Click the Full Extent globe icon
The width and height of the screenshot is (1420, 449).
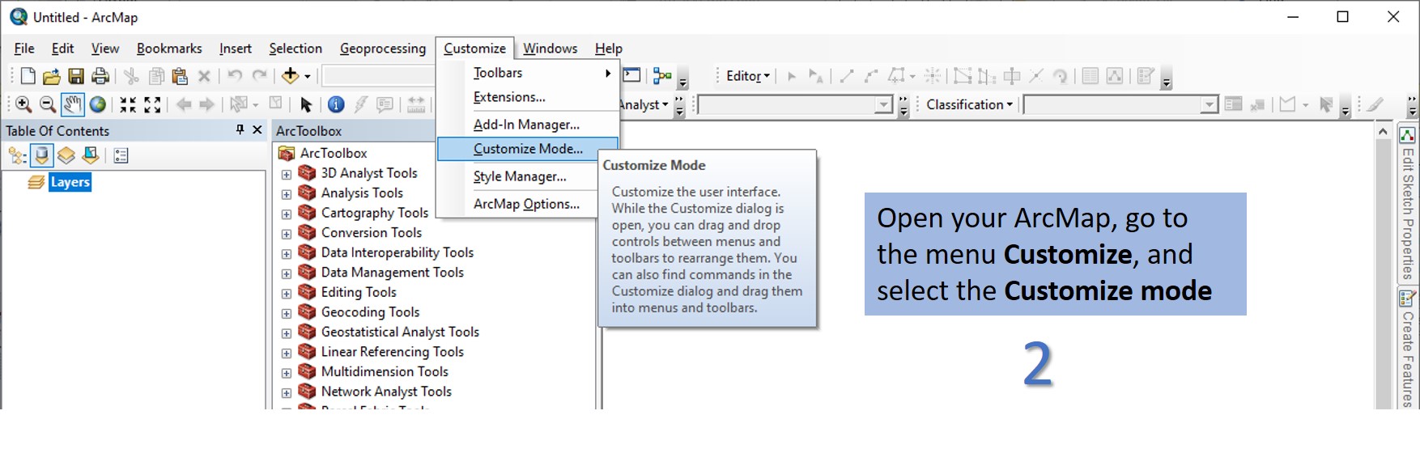pos(98,104)
